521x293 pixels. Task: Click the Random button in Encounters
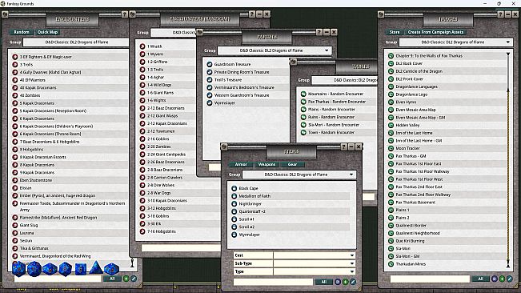(x=22, y=32)
